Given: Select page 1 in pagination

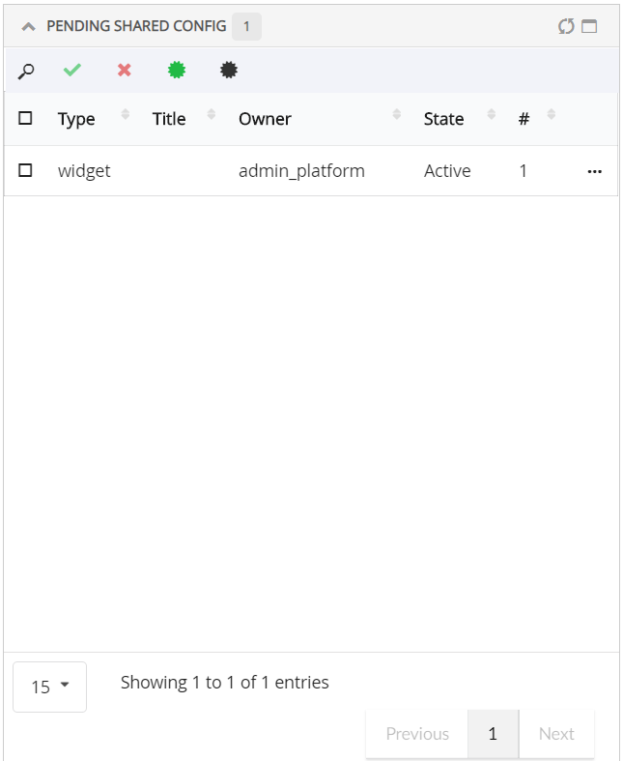Looking at the screenshot, I should pos(493,734).
